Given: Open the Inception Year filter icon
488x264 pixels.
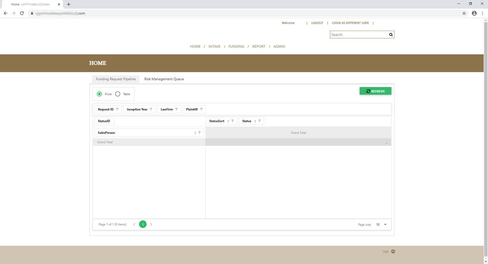Looking at the screenshot, I should [151, 110].
